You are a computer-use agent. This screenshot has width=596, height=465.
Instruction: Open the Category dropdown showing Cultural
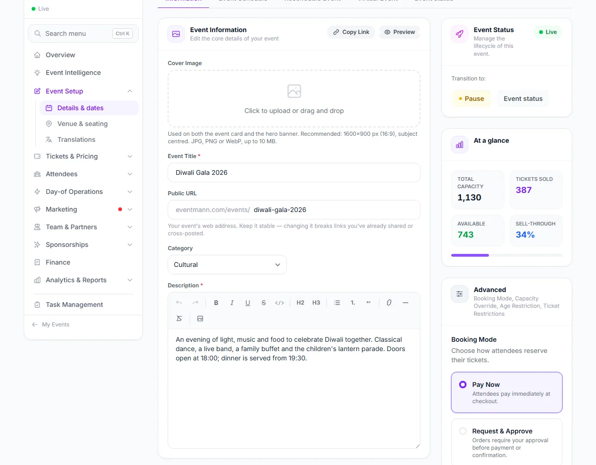point(227,265)
